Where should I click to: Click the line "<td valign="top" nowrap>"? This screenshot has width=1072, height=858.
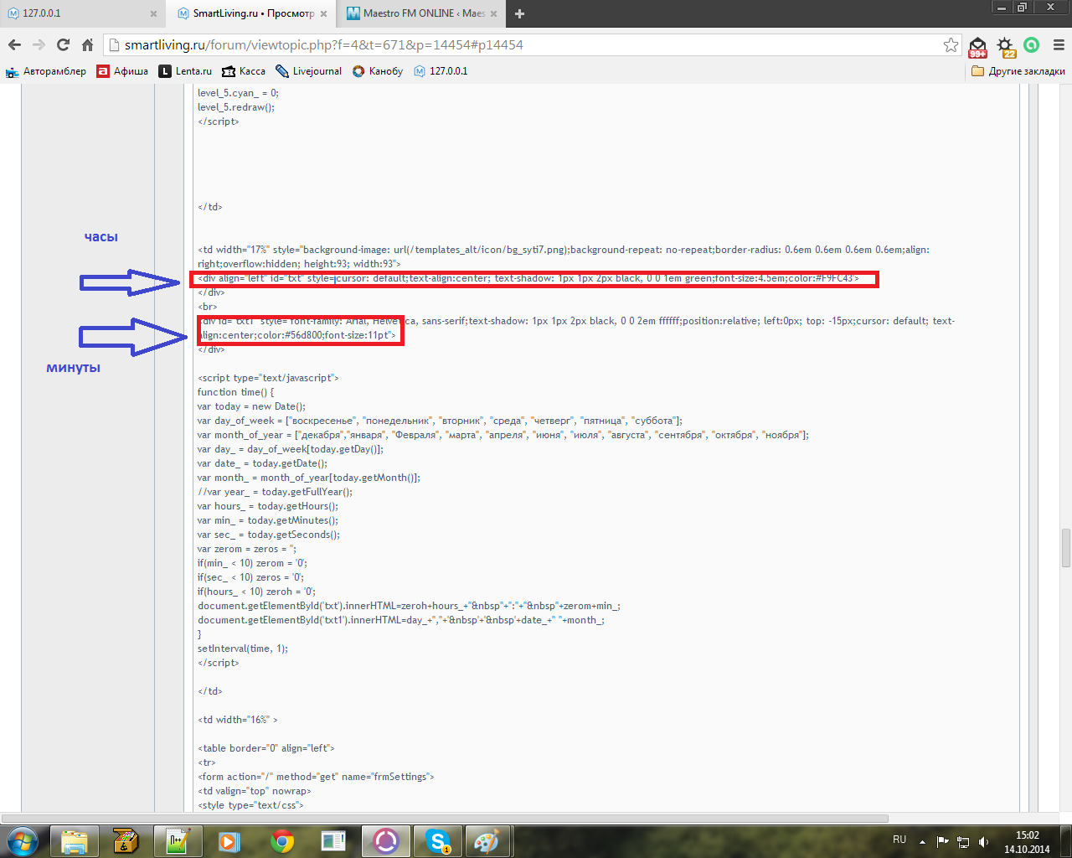[x=254, y=791]
